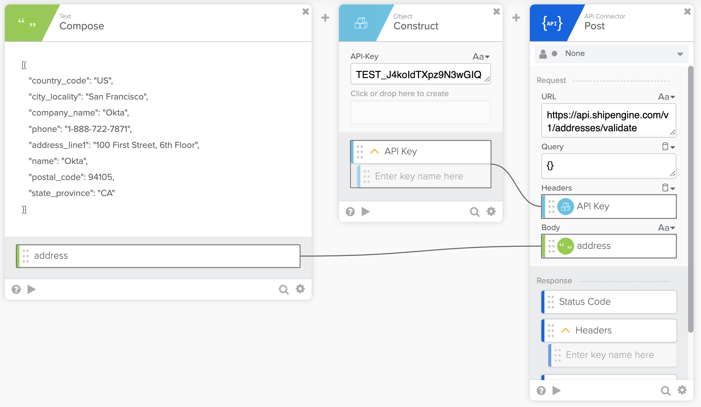Change URL field type via Aa dropdown
This screenshot has width=701, height=407.
[666, 97]
